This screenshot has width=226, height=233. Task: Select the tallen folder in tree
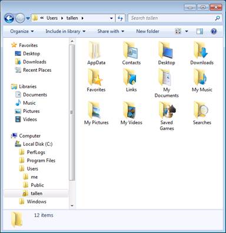coord(32,194)
